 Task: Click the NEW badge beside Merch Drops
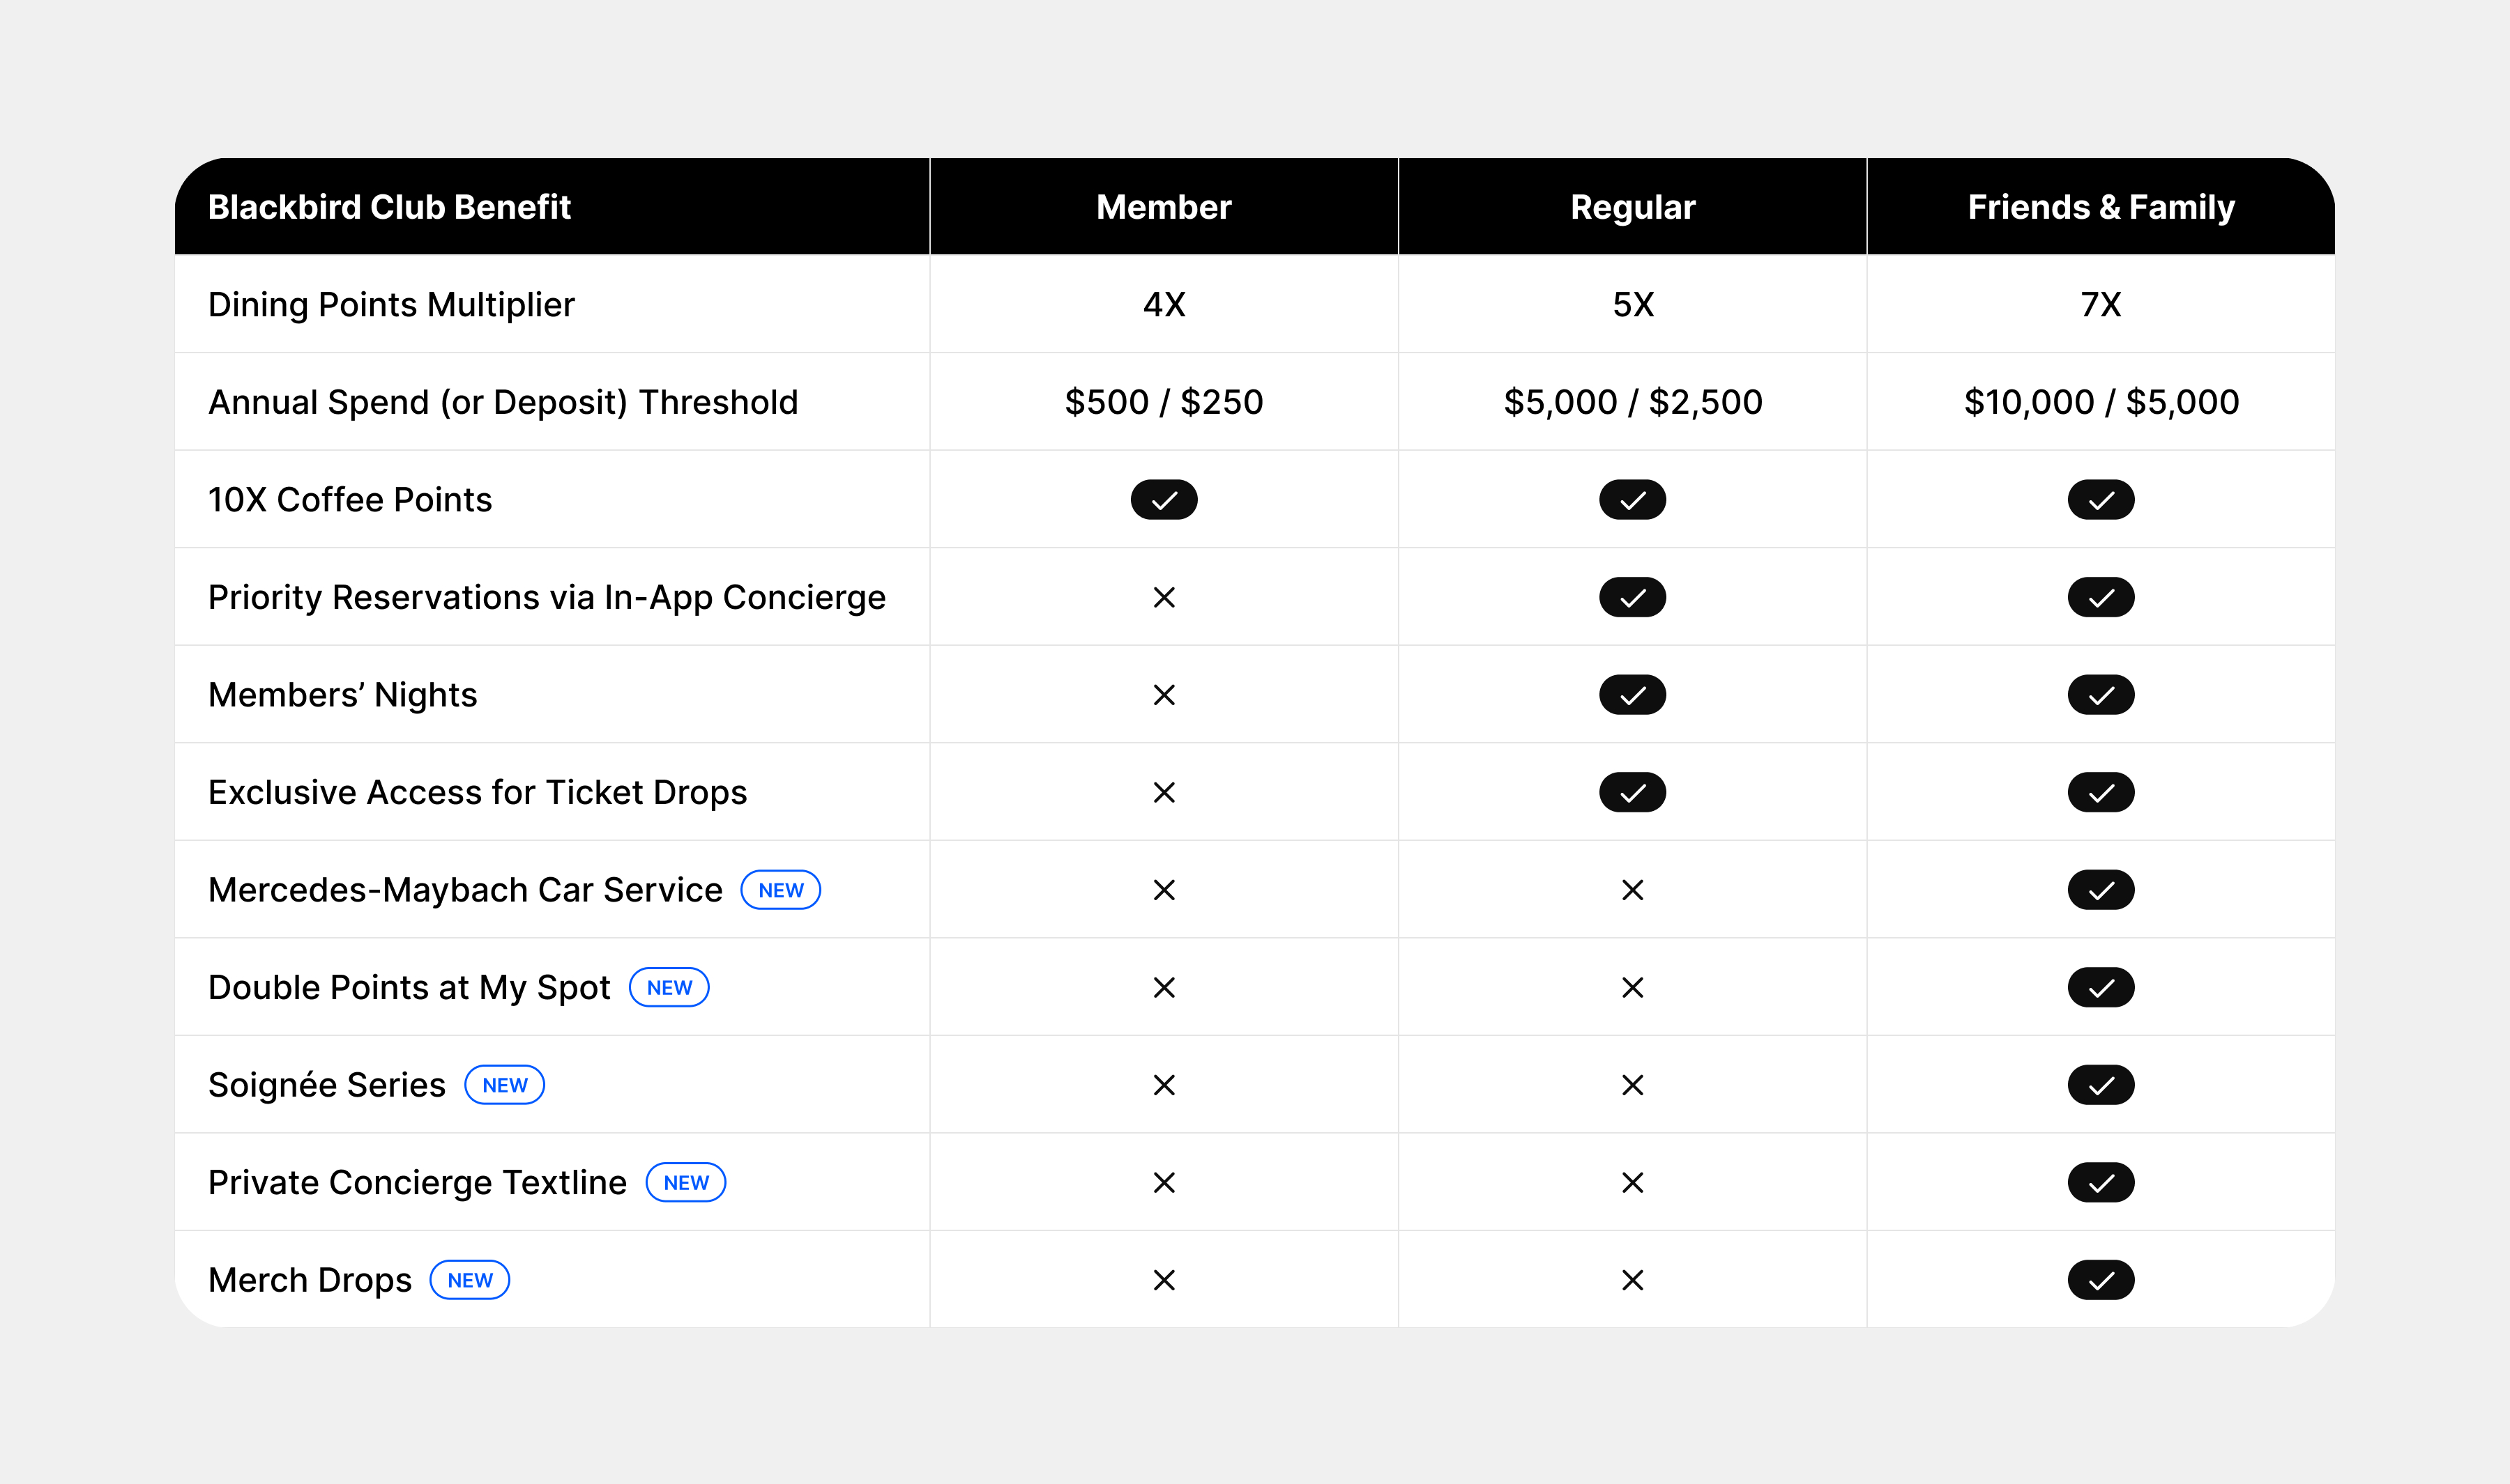[x=469, y=1279]
